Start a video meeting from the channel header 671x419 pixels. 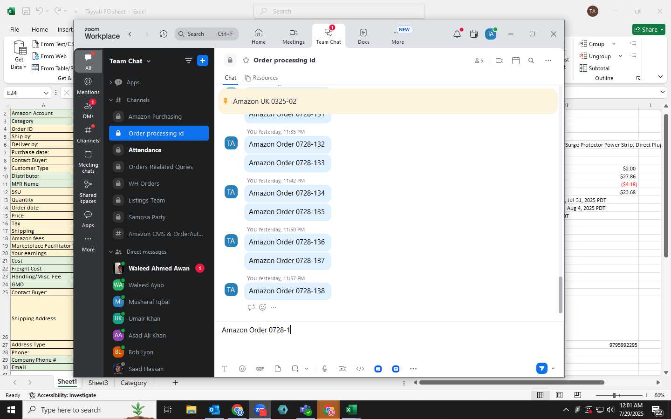pos(500,61)
